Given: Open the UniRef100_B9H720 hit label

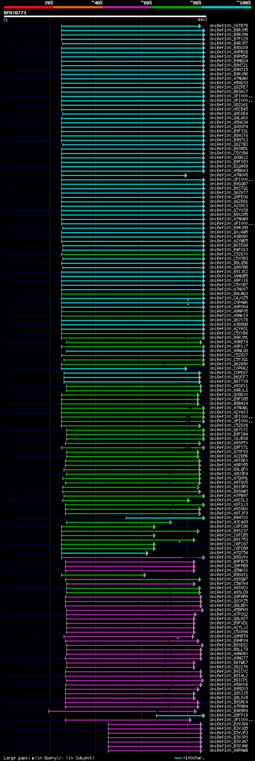Looking at the screenshot, I should pyautogui.click(x=229, y=518).
